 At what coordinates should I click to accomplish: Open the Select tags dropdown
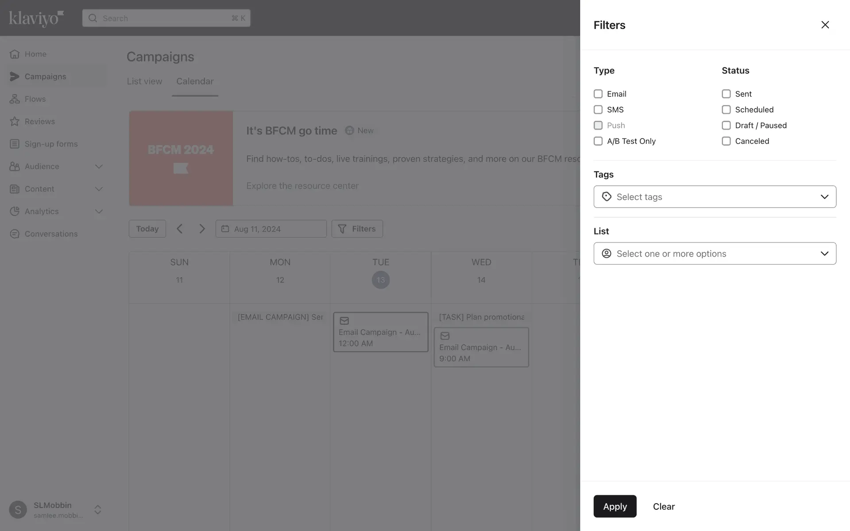tap(715, 197)
